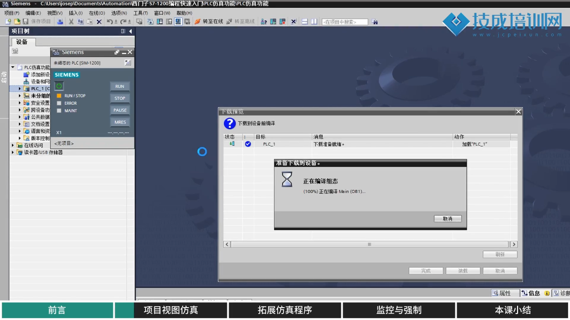Click right scroll arrow in download preview
Screen dimensions: 570x320
click(514, 244)
